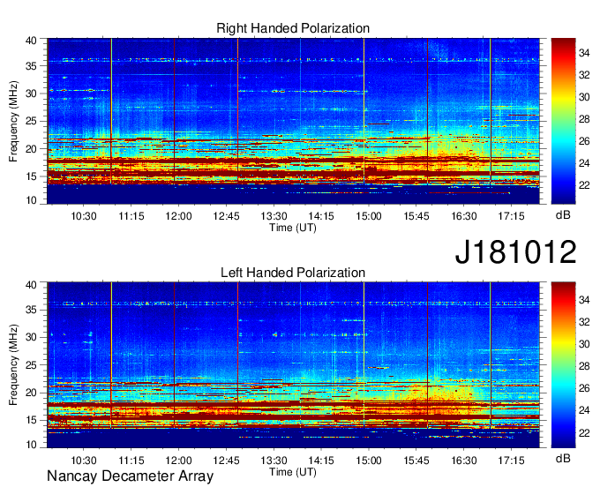The width and height of the screenshot is (600, 487).
Task: Click the 10 MHz tick on top plot
Action: pyautogui.click(x=31, y=200)
